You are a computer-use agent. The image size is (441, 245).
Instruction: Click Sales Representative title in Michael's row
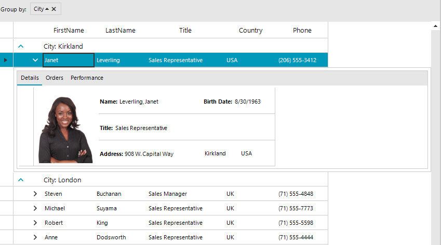point(185,208)
